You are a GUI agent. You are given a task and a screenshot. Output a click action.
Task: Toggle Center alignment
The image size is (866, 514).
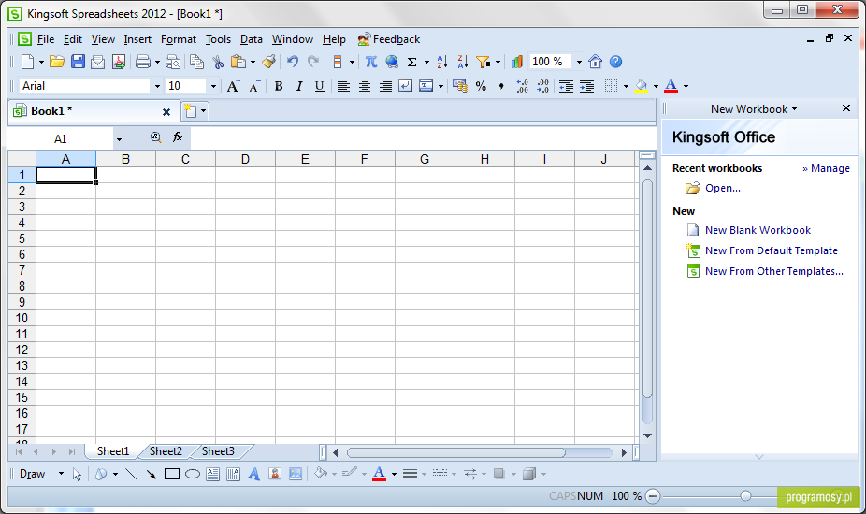click(365, 86)
